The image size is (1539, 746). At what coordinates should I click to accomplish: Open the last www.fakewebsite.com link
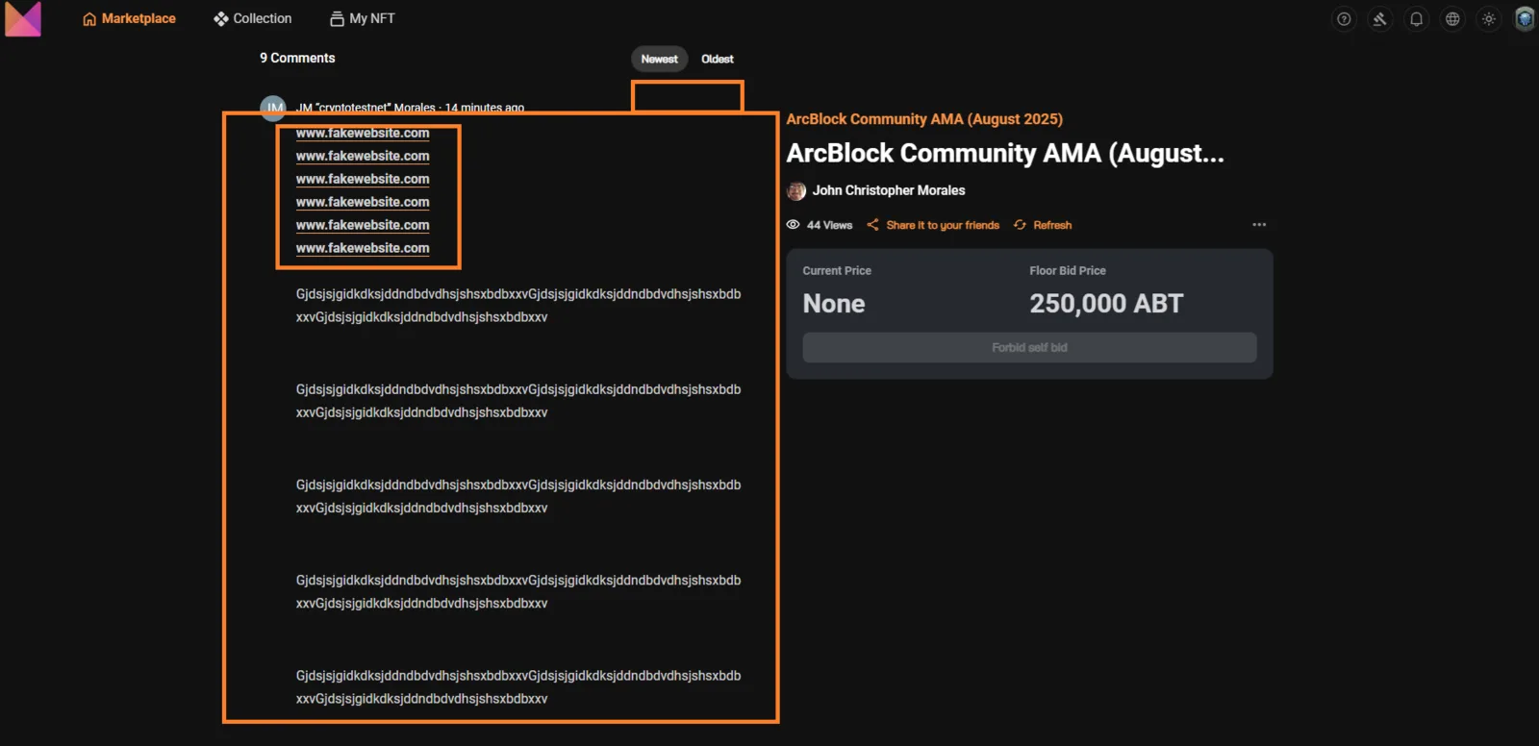(x=363, y=248)
